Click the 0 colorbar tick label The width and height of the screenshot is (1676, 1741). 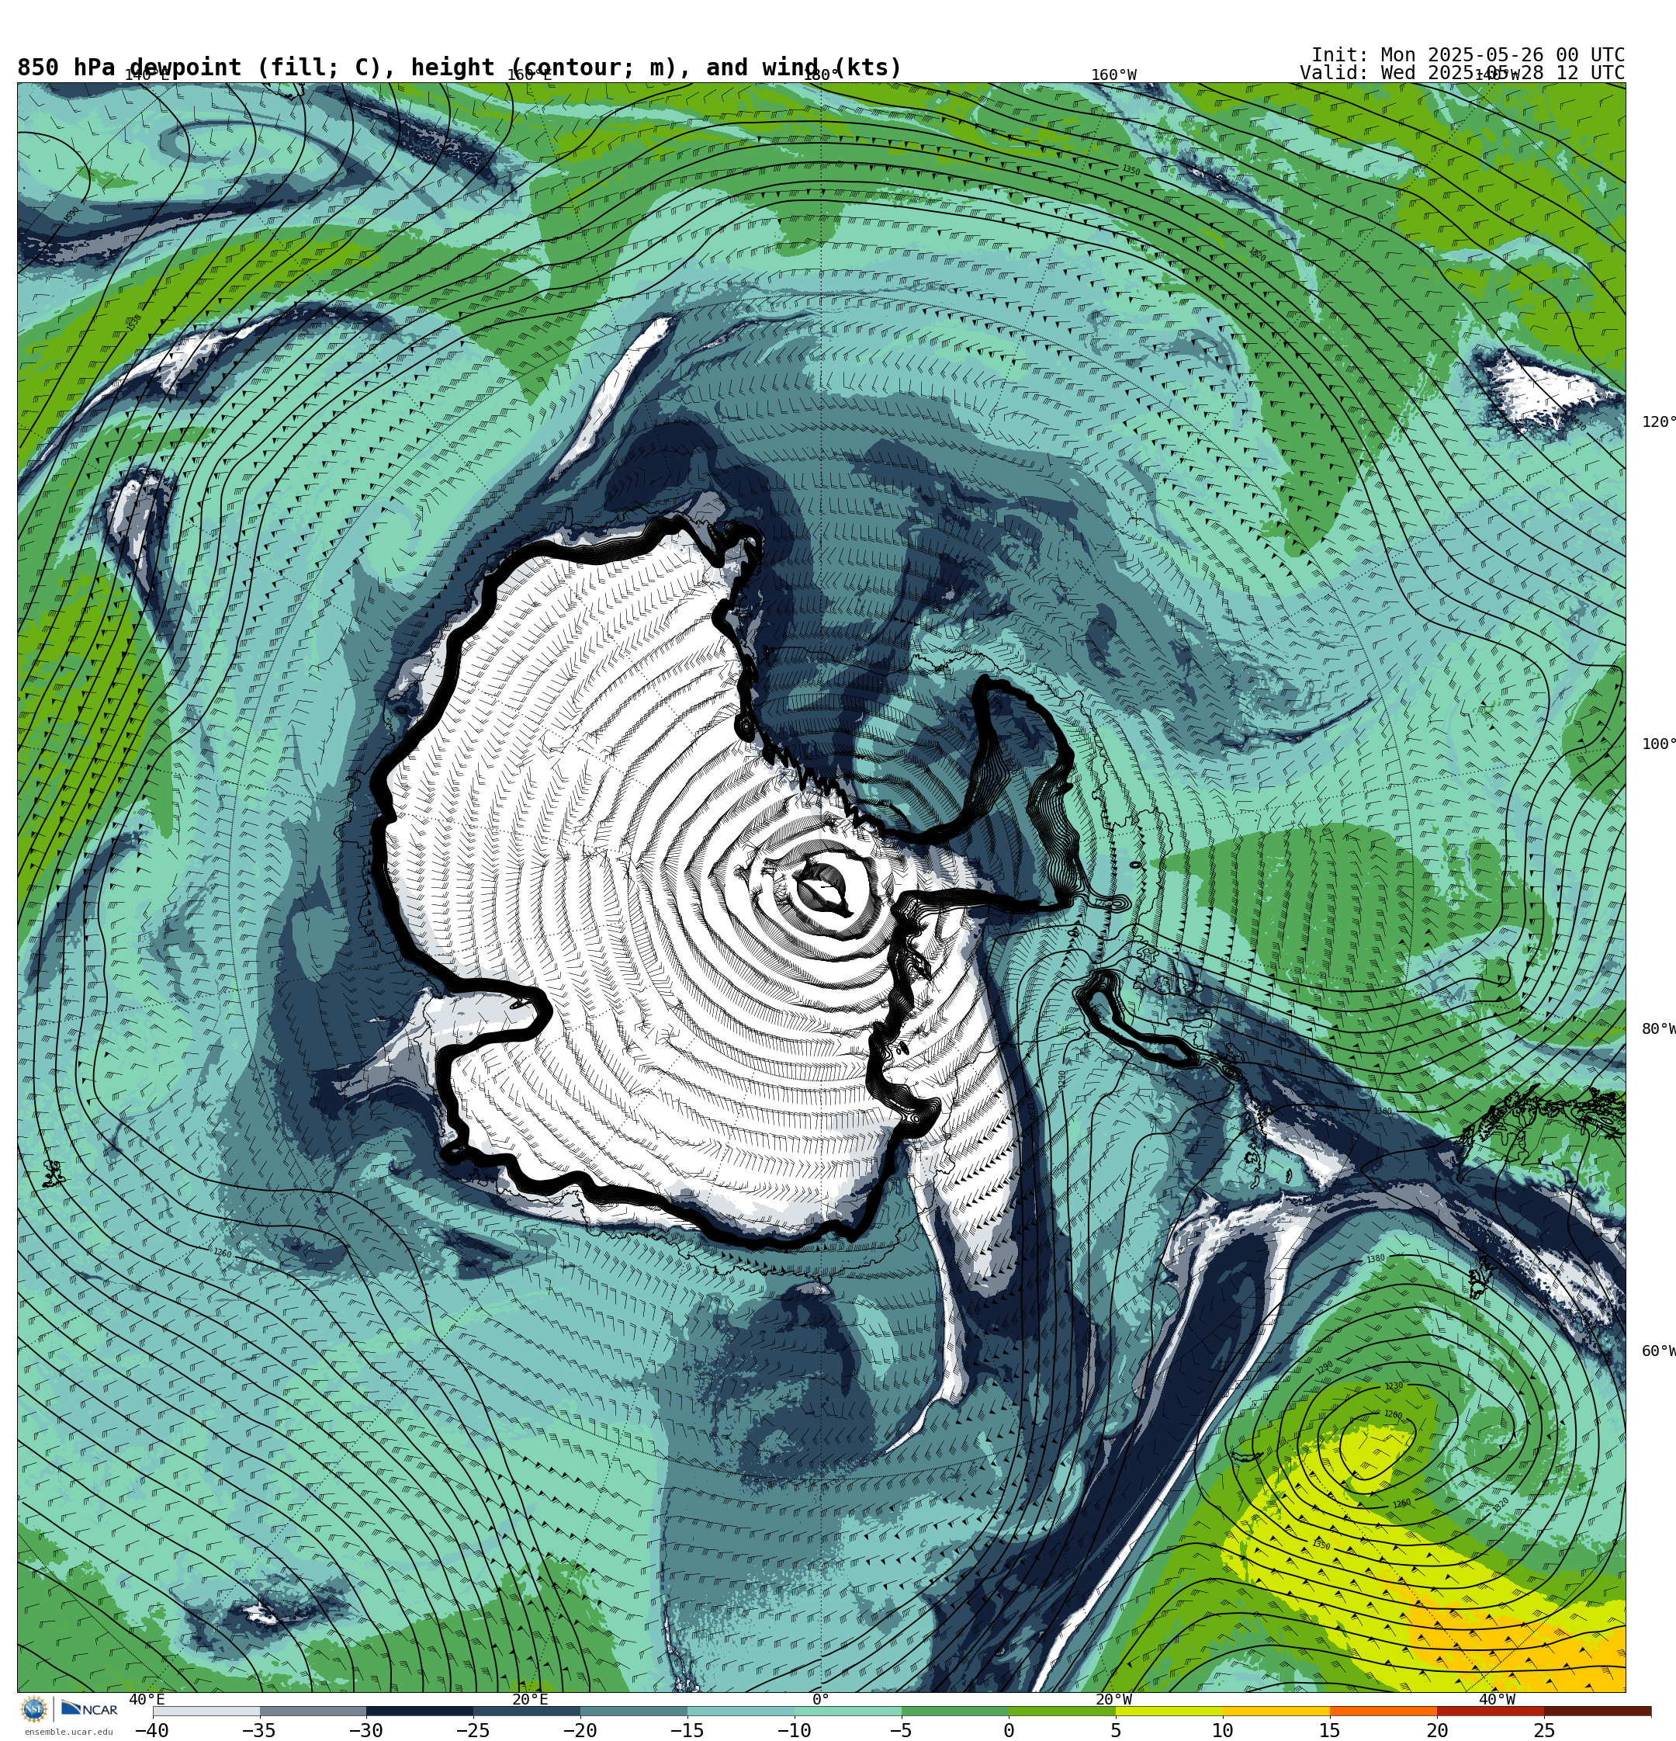pyautogui.click(x=1008, y=1730)
